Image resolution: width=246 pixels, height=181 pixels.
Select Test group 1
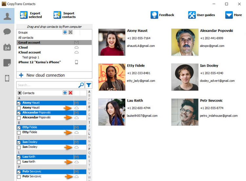[x=54, y=57]
